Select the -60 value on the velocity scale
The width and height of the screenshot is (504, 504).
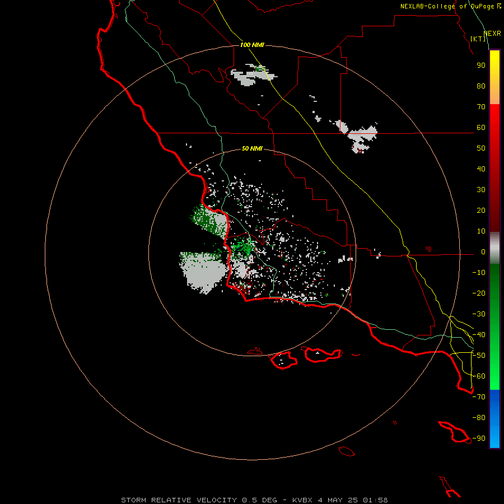[x=479, y=376]
